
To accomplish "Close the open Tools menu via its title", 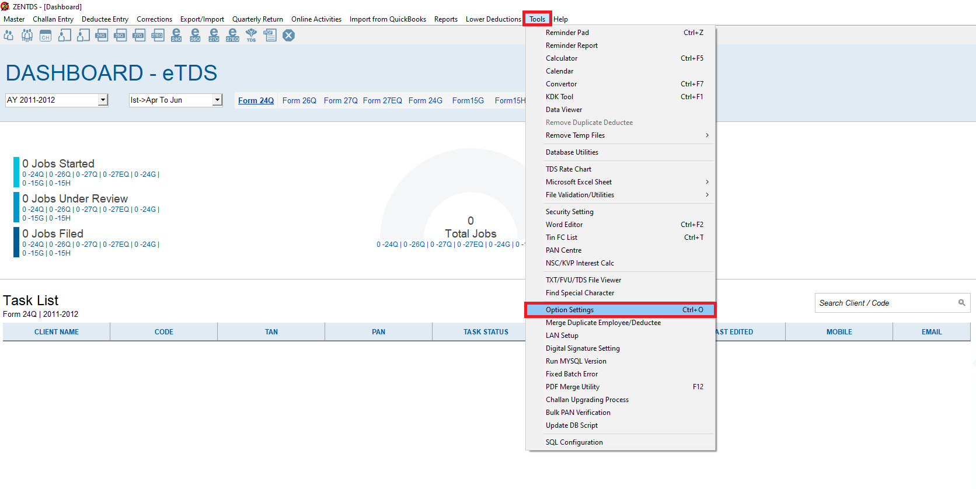I will tap(537, 19).
